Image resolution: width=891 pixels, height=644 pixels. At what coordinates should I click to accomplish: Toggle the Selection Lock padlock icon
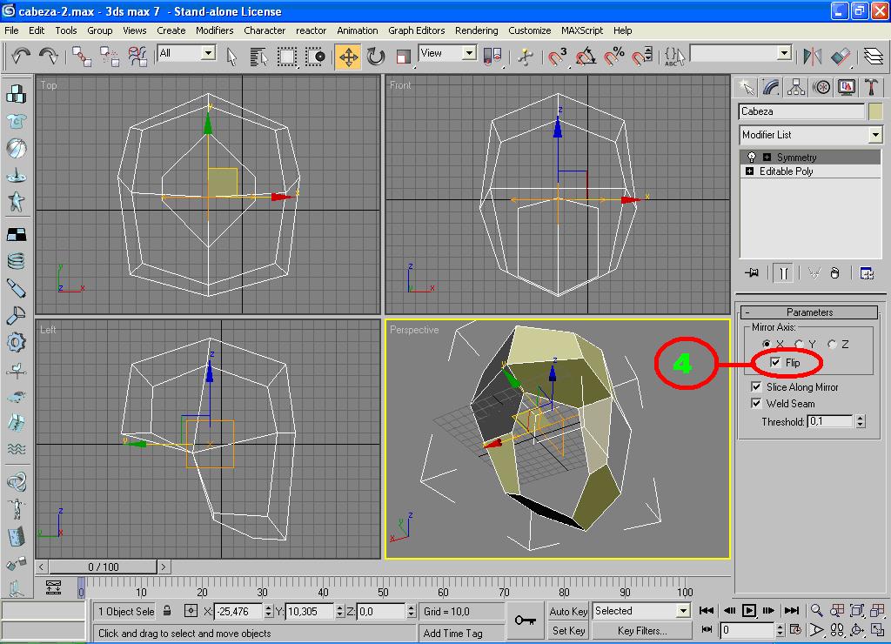167,611
